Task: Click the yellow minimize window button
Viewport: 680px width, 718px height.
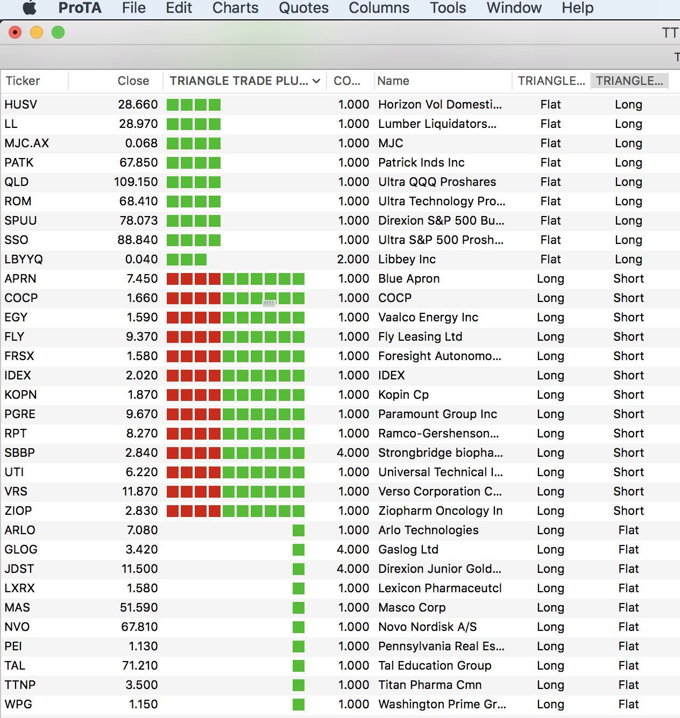Action: (37, 33)
